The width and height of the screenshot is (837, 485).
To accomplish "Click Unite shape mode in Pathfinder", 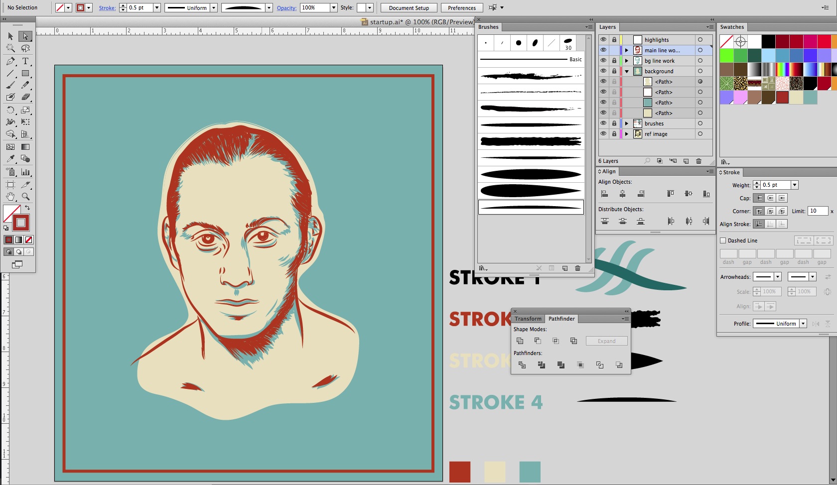I will coord(520,341).
